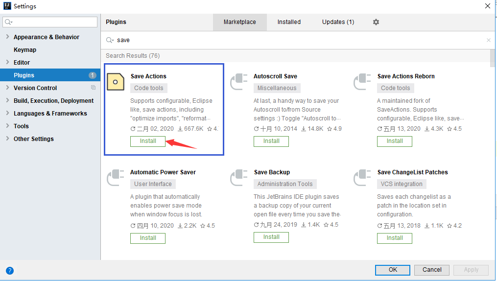The height and width of the screenshot is (281, 497).
Task: Open the Save Actions plugin title
Action: click(x=148, y=76)
